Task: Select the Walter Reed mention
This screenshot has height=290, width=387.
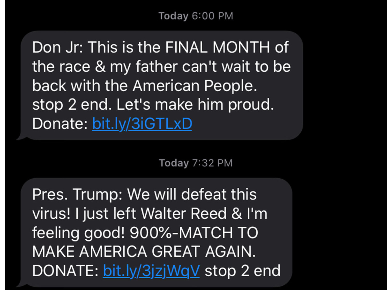Action: tap(182, 213)
